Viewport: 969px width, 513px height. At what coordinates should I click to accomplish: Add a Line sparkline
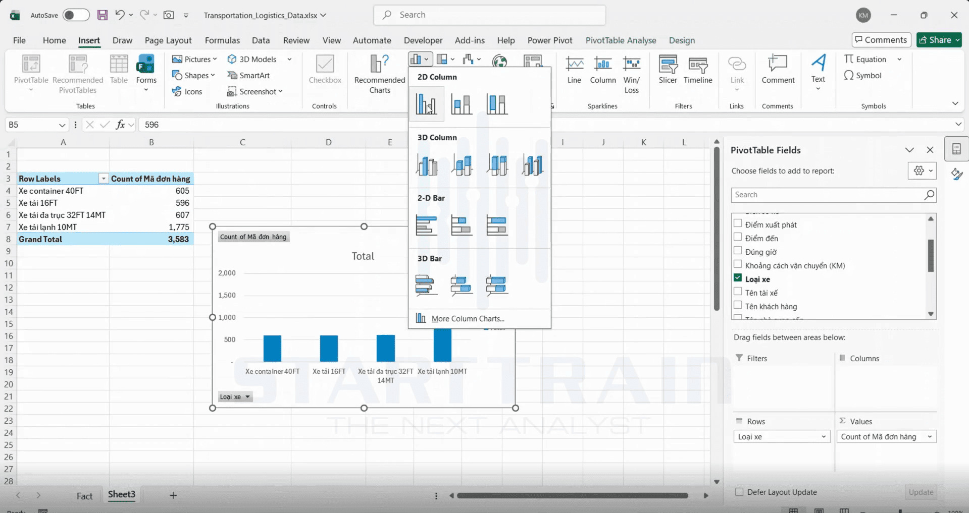[x=574, y=70]
